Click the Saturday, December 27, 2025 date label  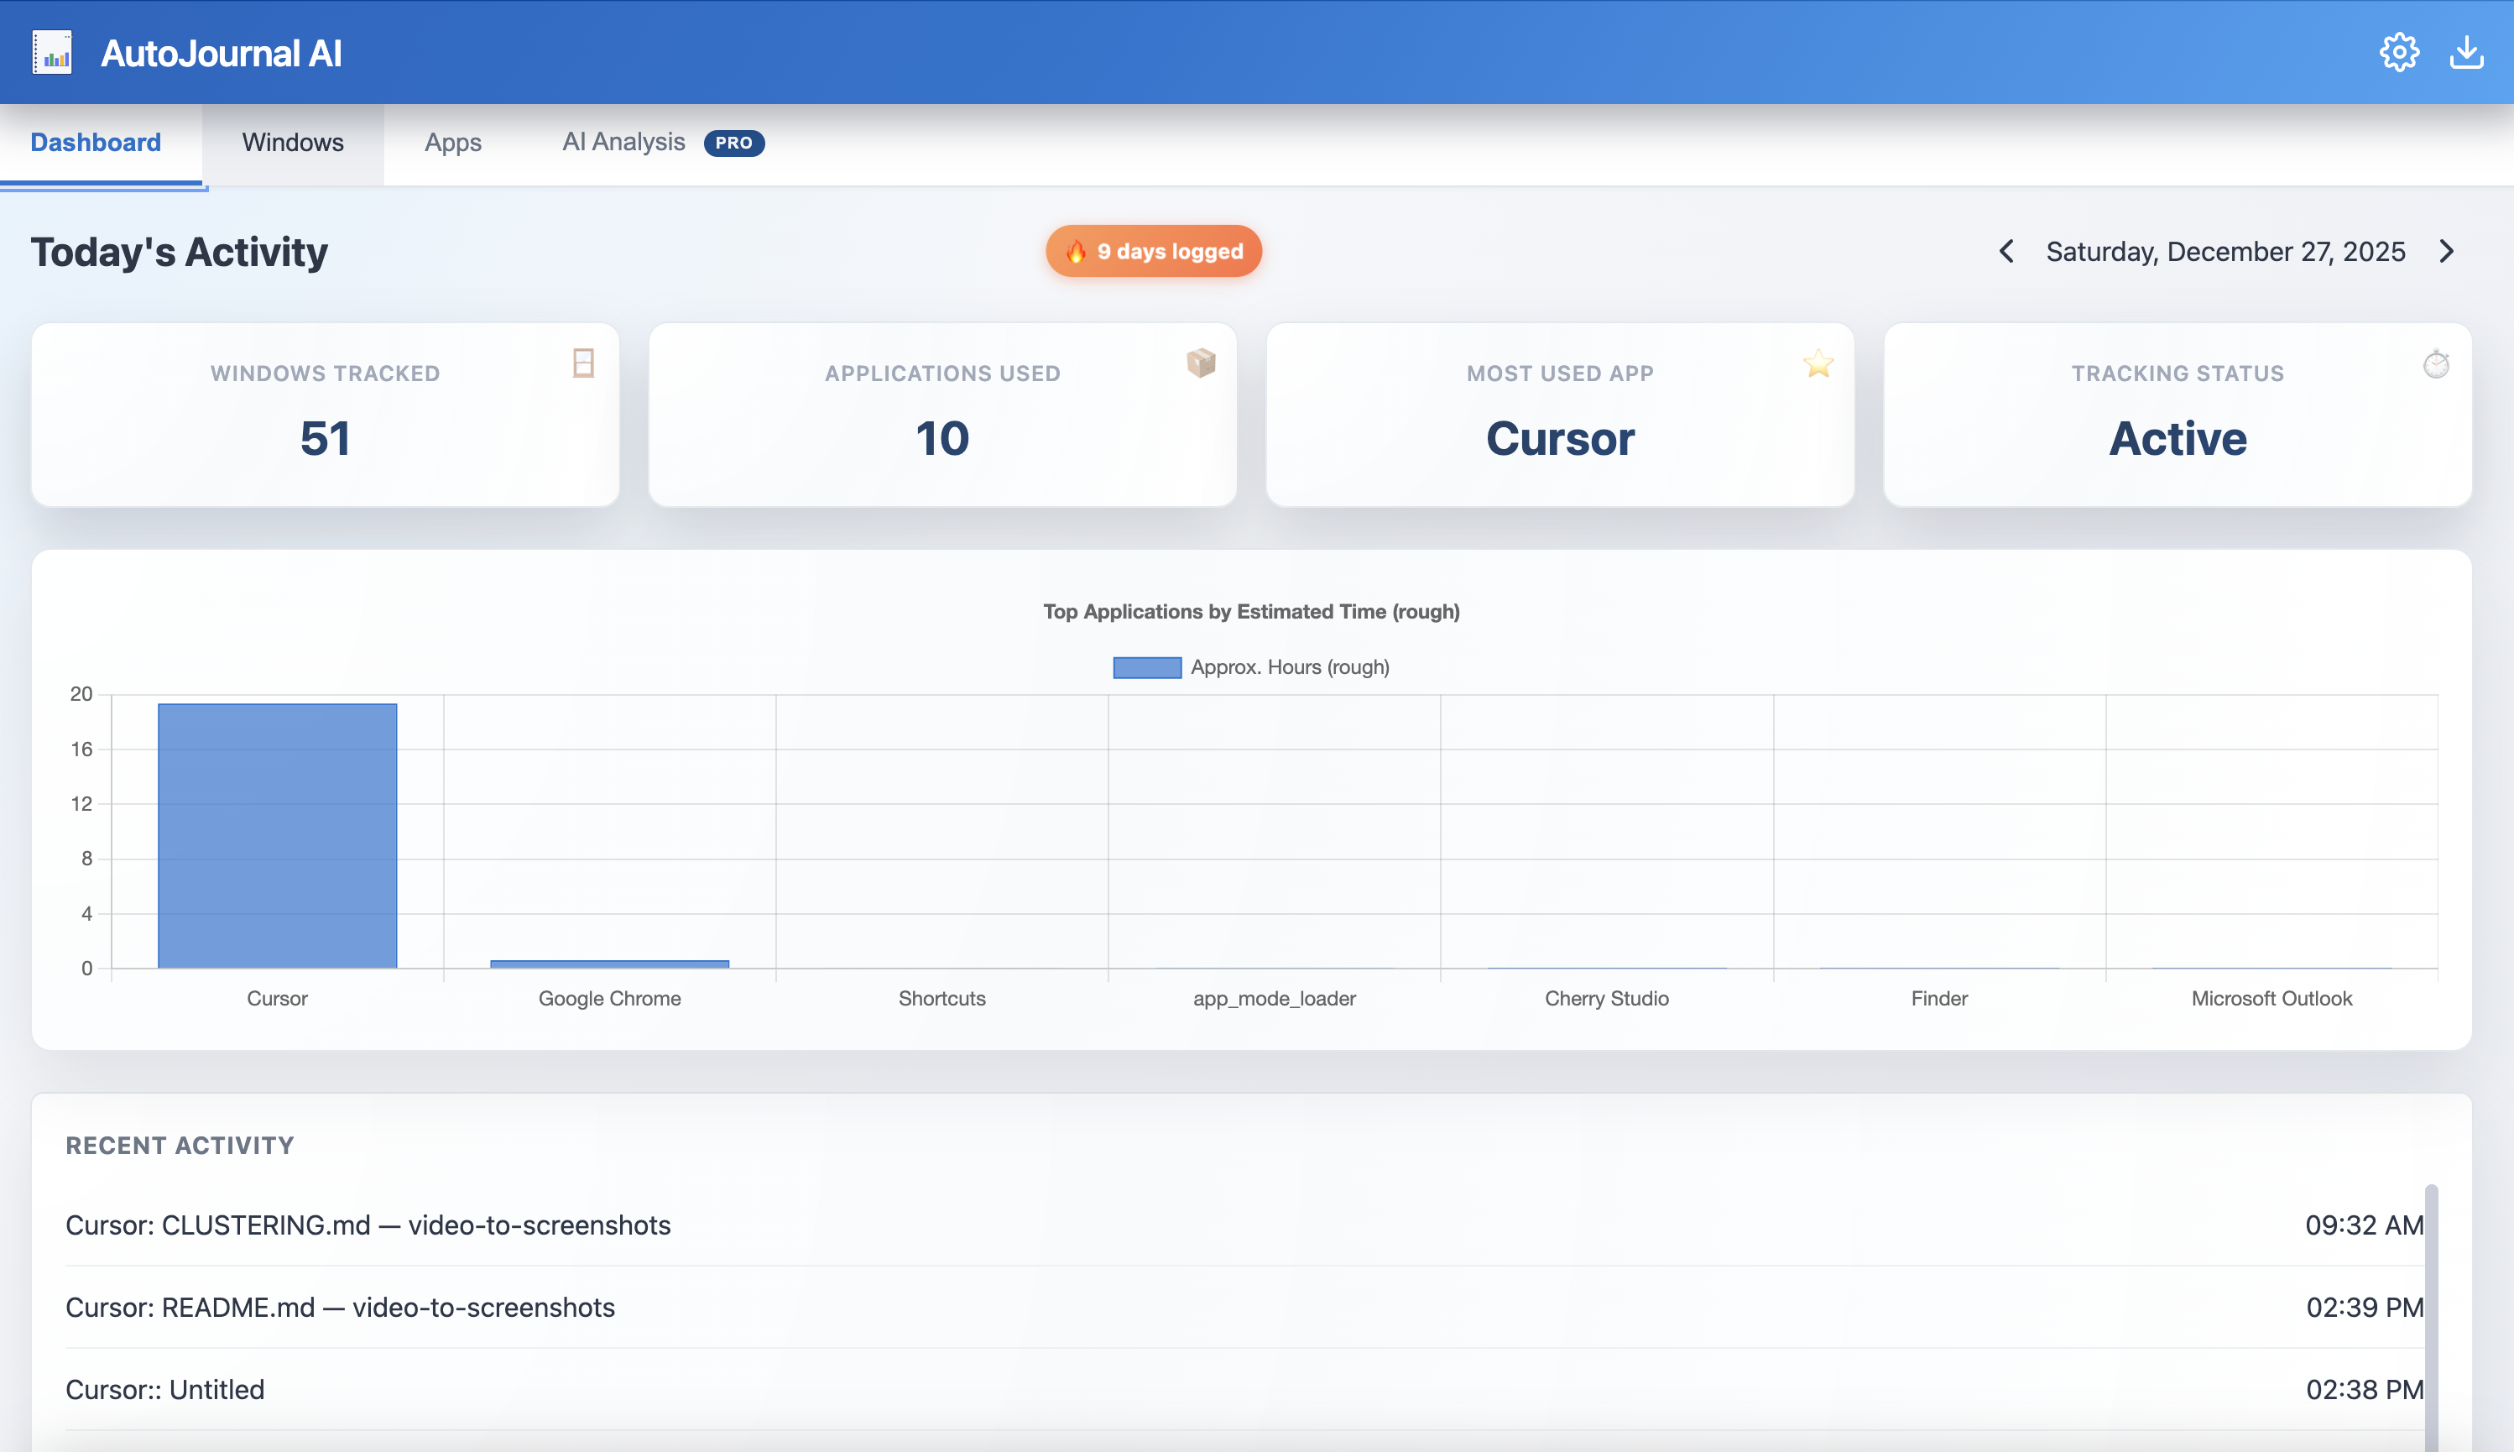coord(2225,251)
